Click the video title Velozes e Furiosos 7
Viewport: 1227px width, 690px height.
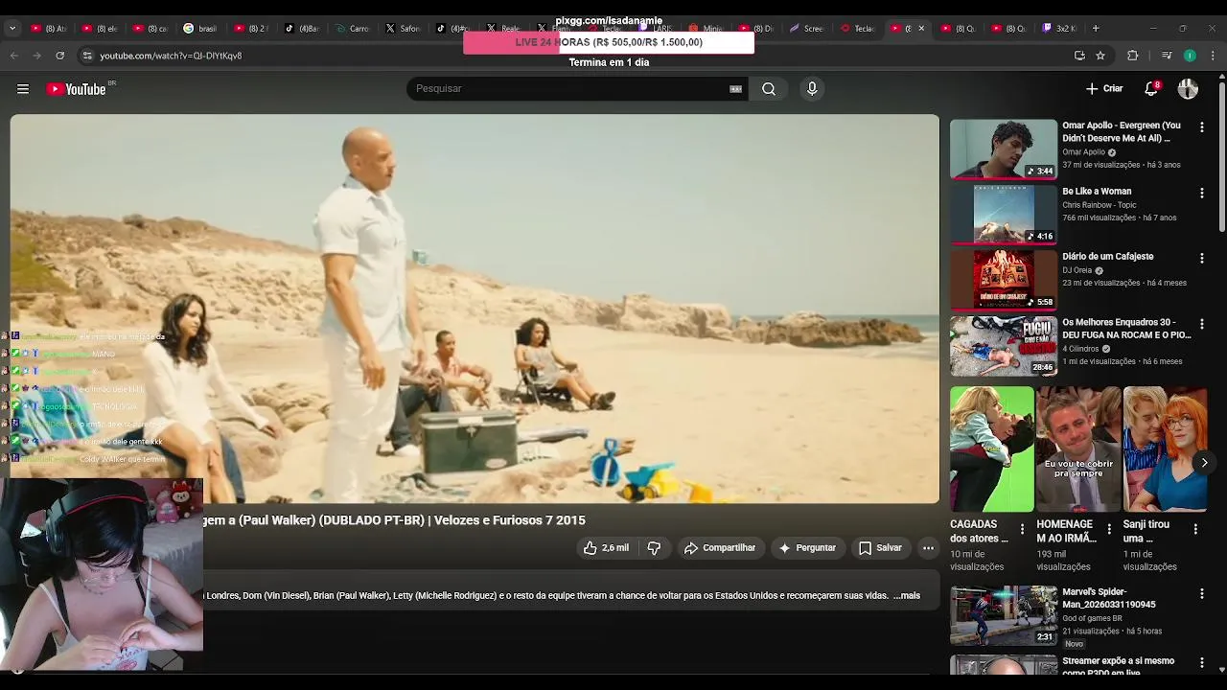coord(394,520)
